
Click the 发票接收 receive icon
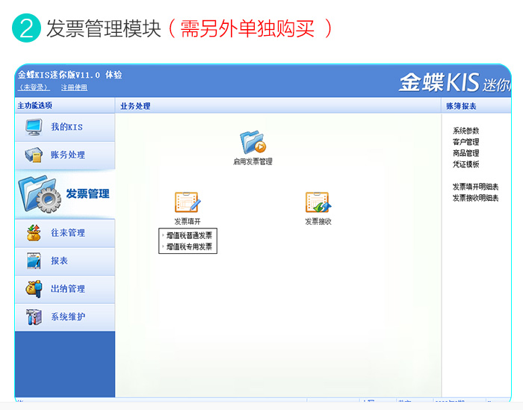point(318,202)
